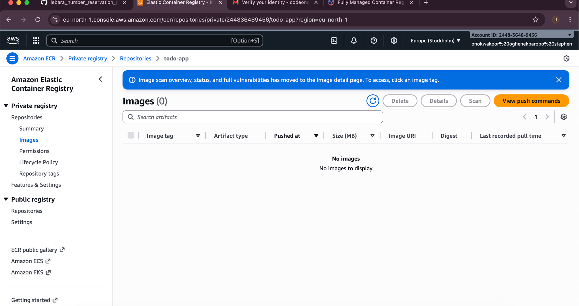Collapse the Private registry section

click(6, 106)
